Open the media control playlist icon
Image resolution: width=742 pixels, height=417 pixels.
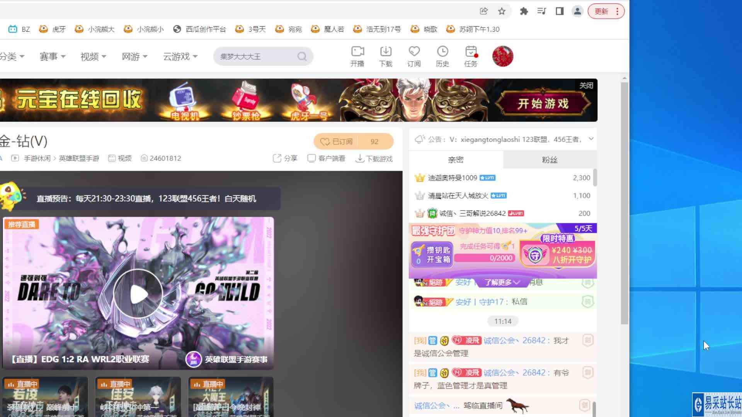tap(541, 11)
